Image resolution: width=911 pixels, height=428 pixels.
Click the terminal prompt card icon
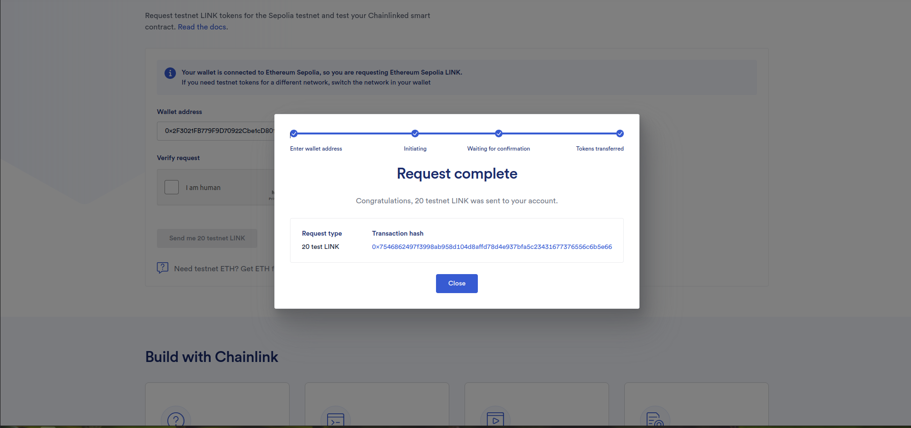click(336, 419)
